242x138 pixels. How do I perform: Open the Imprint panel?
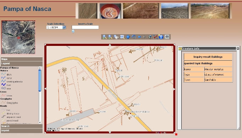pos(21,131)
